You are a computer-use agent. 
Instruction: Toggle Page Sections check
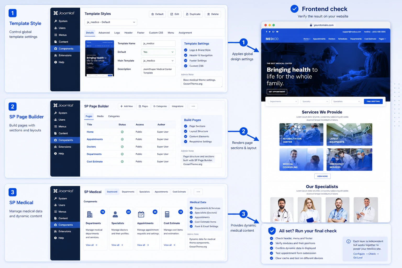[x=186, y=126]
